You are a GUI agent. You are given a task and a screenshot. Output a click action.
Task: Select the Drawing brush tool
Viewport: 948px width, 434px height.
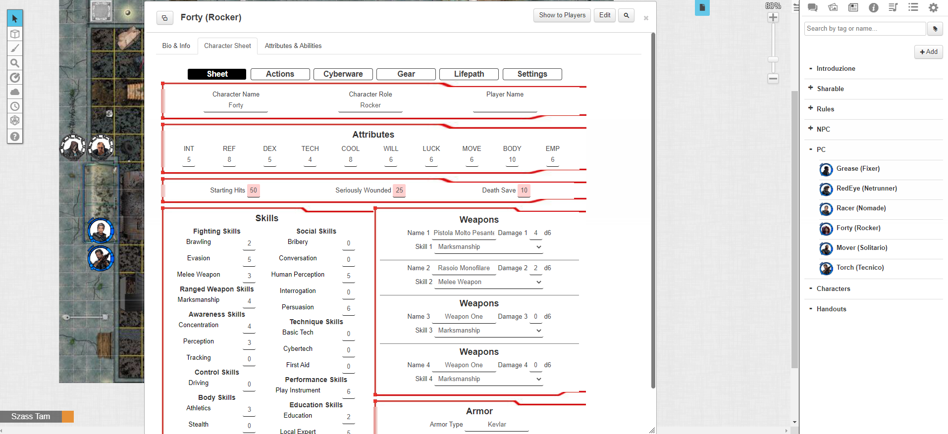click(x=15, y=48)
